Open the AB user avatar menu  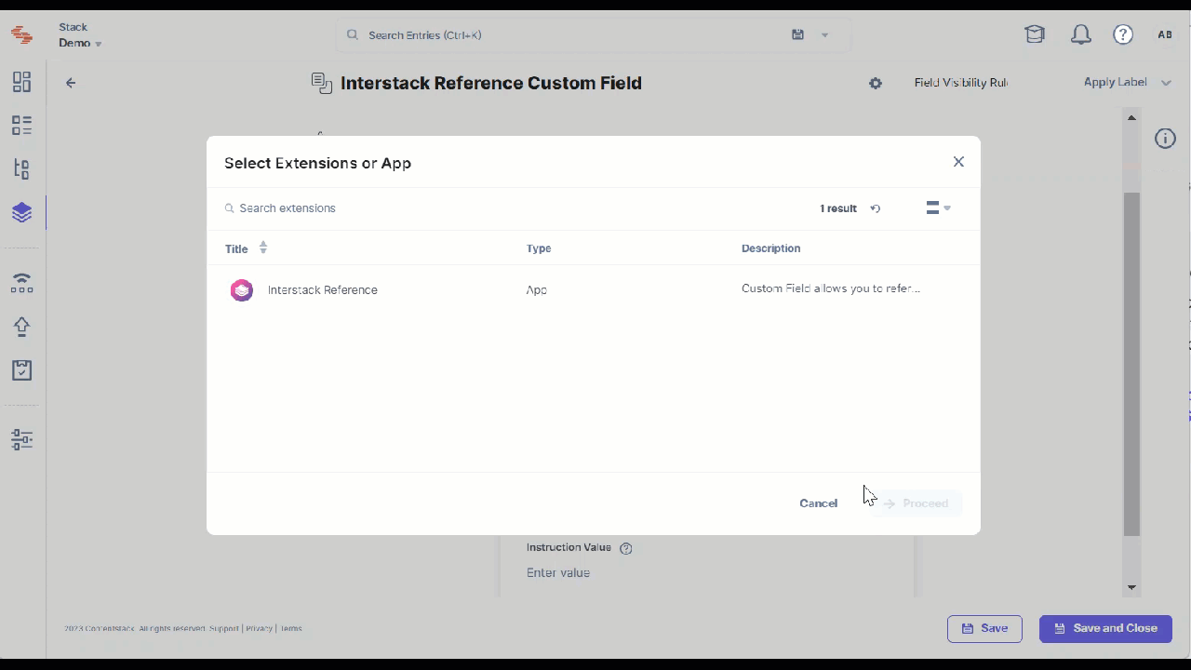click(x=1165, y=35)
